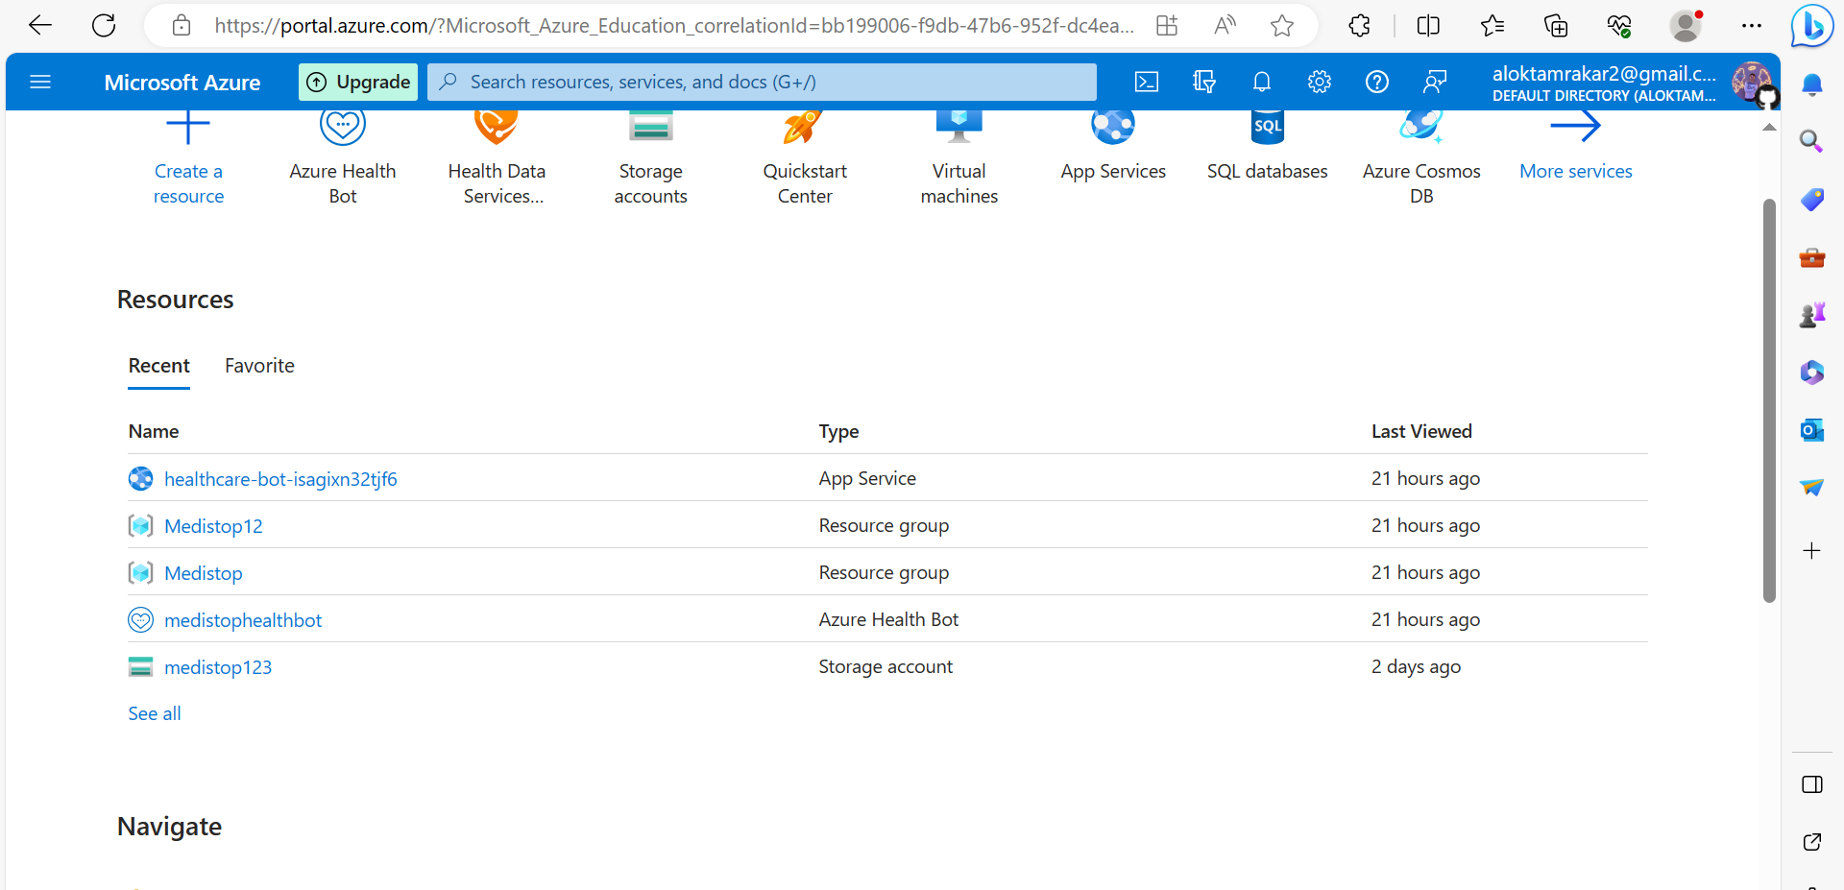The height and width of the screenshot is (890, 1844).
Task: Open Edge sidebar Games chess icon
Action: pos(1812,315)
